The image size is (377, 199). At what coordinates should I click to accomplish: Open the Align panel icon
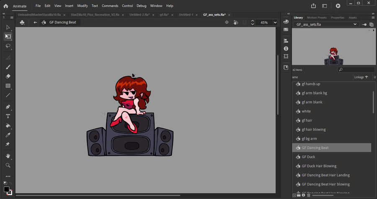tap(286, 41)
